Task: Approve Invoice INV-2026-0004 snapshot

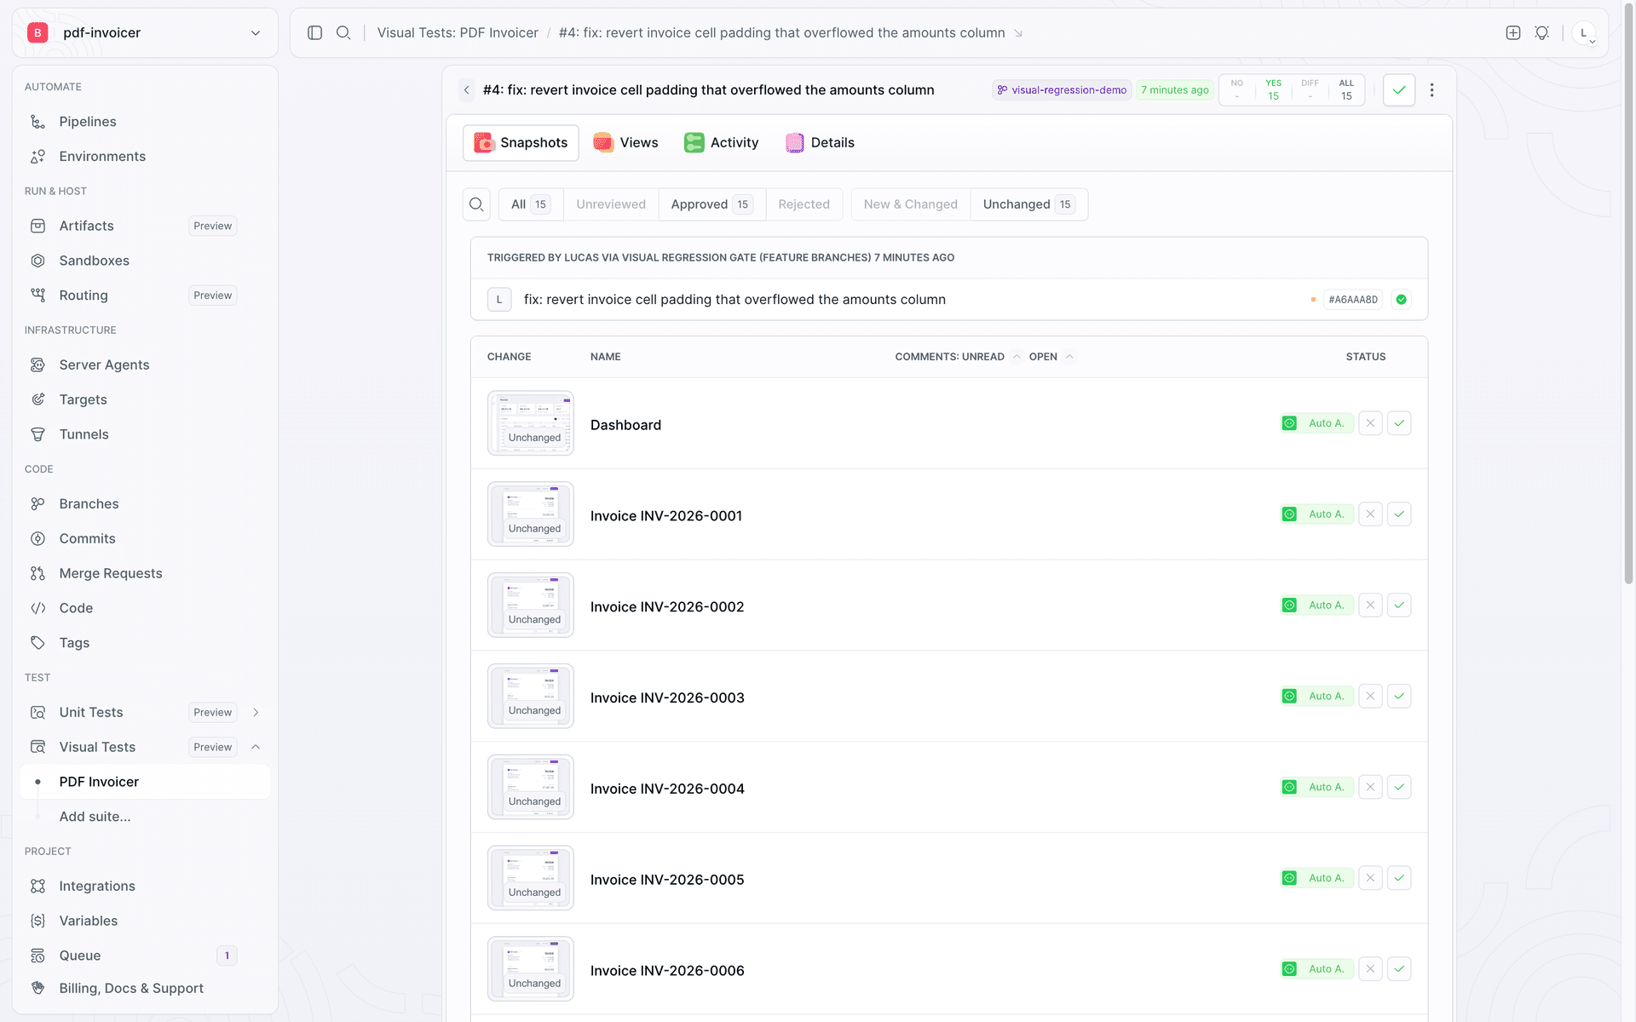Action: [1399, 787]
